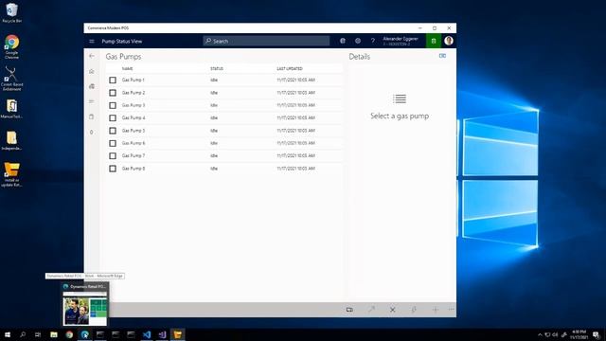Open the globe icon in header

pos(343,41)
